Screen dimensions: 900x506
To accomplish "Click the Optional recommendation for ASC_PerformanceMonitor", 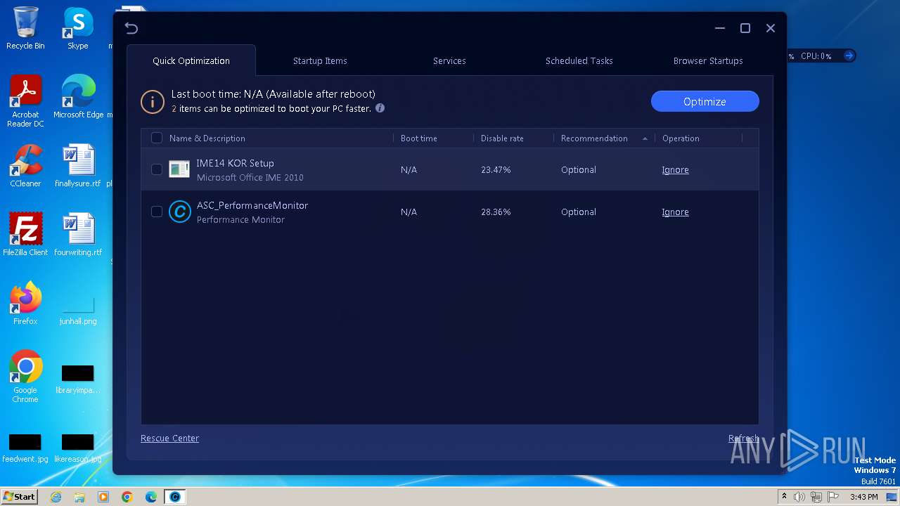I will click(x=579, y=212).
